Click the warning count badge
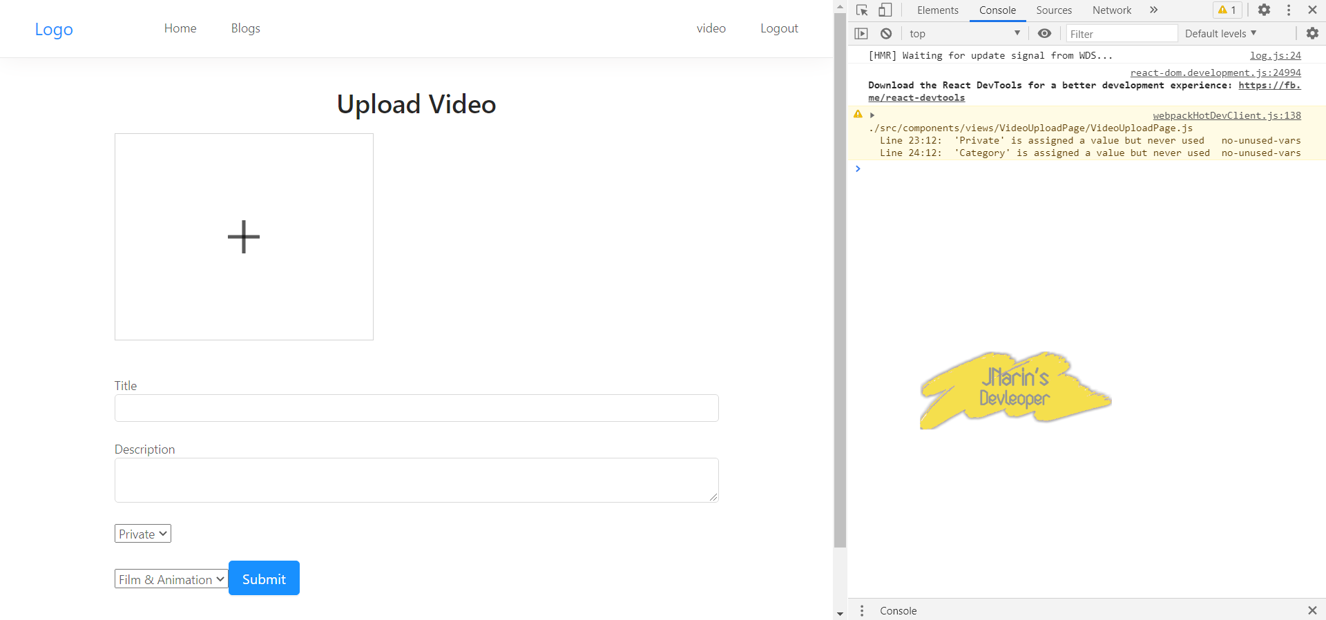The image size is (1326, 620). 1227,10
